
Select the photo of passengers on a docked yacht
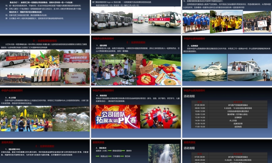(x=249, y=67)
